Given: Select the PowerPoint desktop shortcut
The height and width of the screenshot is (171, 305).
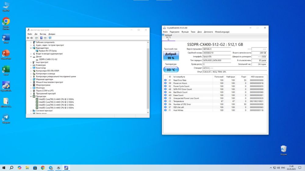Looking at the screenshot, I should click(6, 54).
